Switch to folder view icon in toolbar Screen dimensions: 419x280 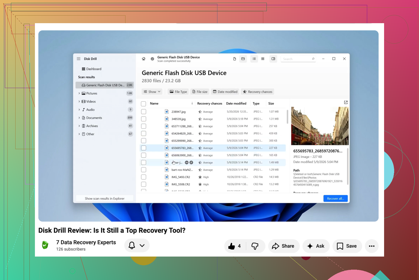(x=243, y=59)
